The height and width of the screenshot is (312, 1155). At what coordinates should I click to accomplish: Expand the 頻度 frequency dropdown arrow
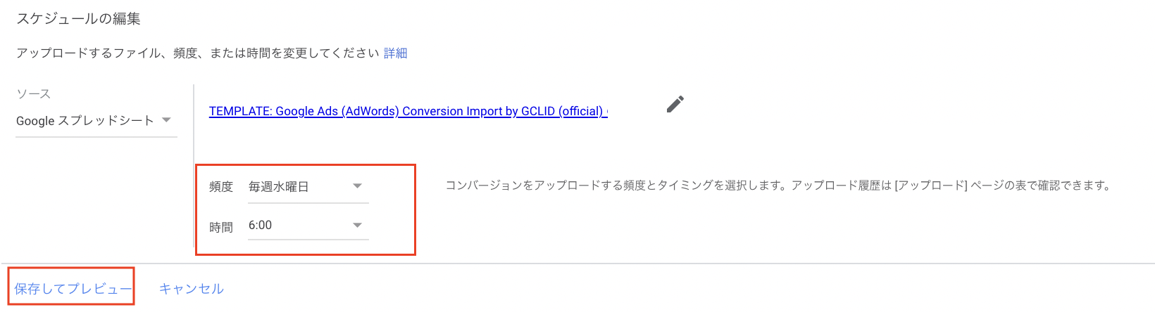pos(357,186)
